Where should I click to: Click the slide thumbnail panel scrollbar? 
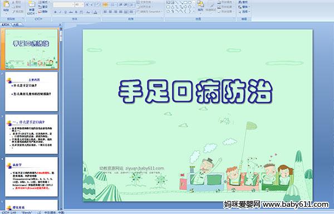click(61, 119)
